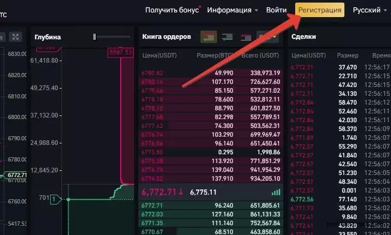This screenshot has height=235, width=391.
Task: Click the fullscreen chart expand icon
Action: pos(16,37)
